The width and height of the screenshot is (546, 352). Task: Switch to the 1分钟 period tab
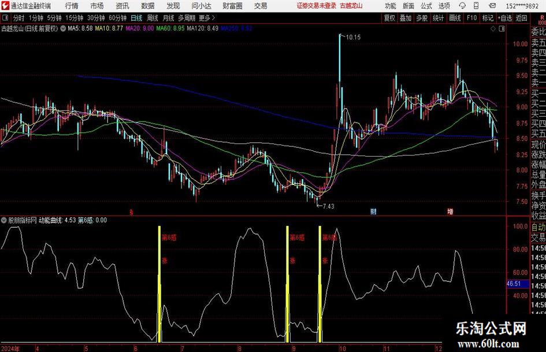35,18
